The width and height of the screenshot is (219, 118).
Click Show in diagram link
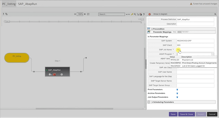(160, 14)
